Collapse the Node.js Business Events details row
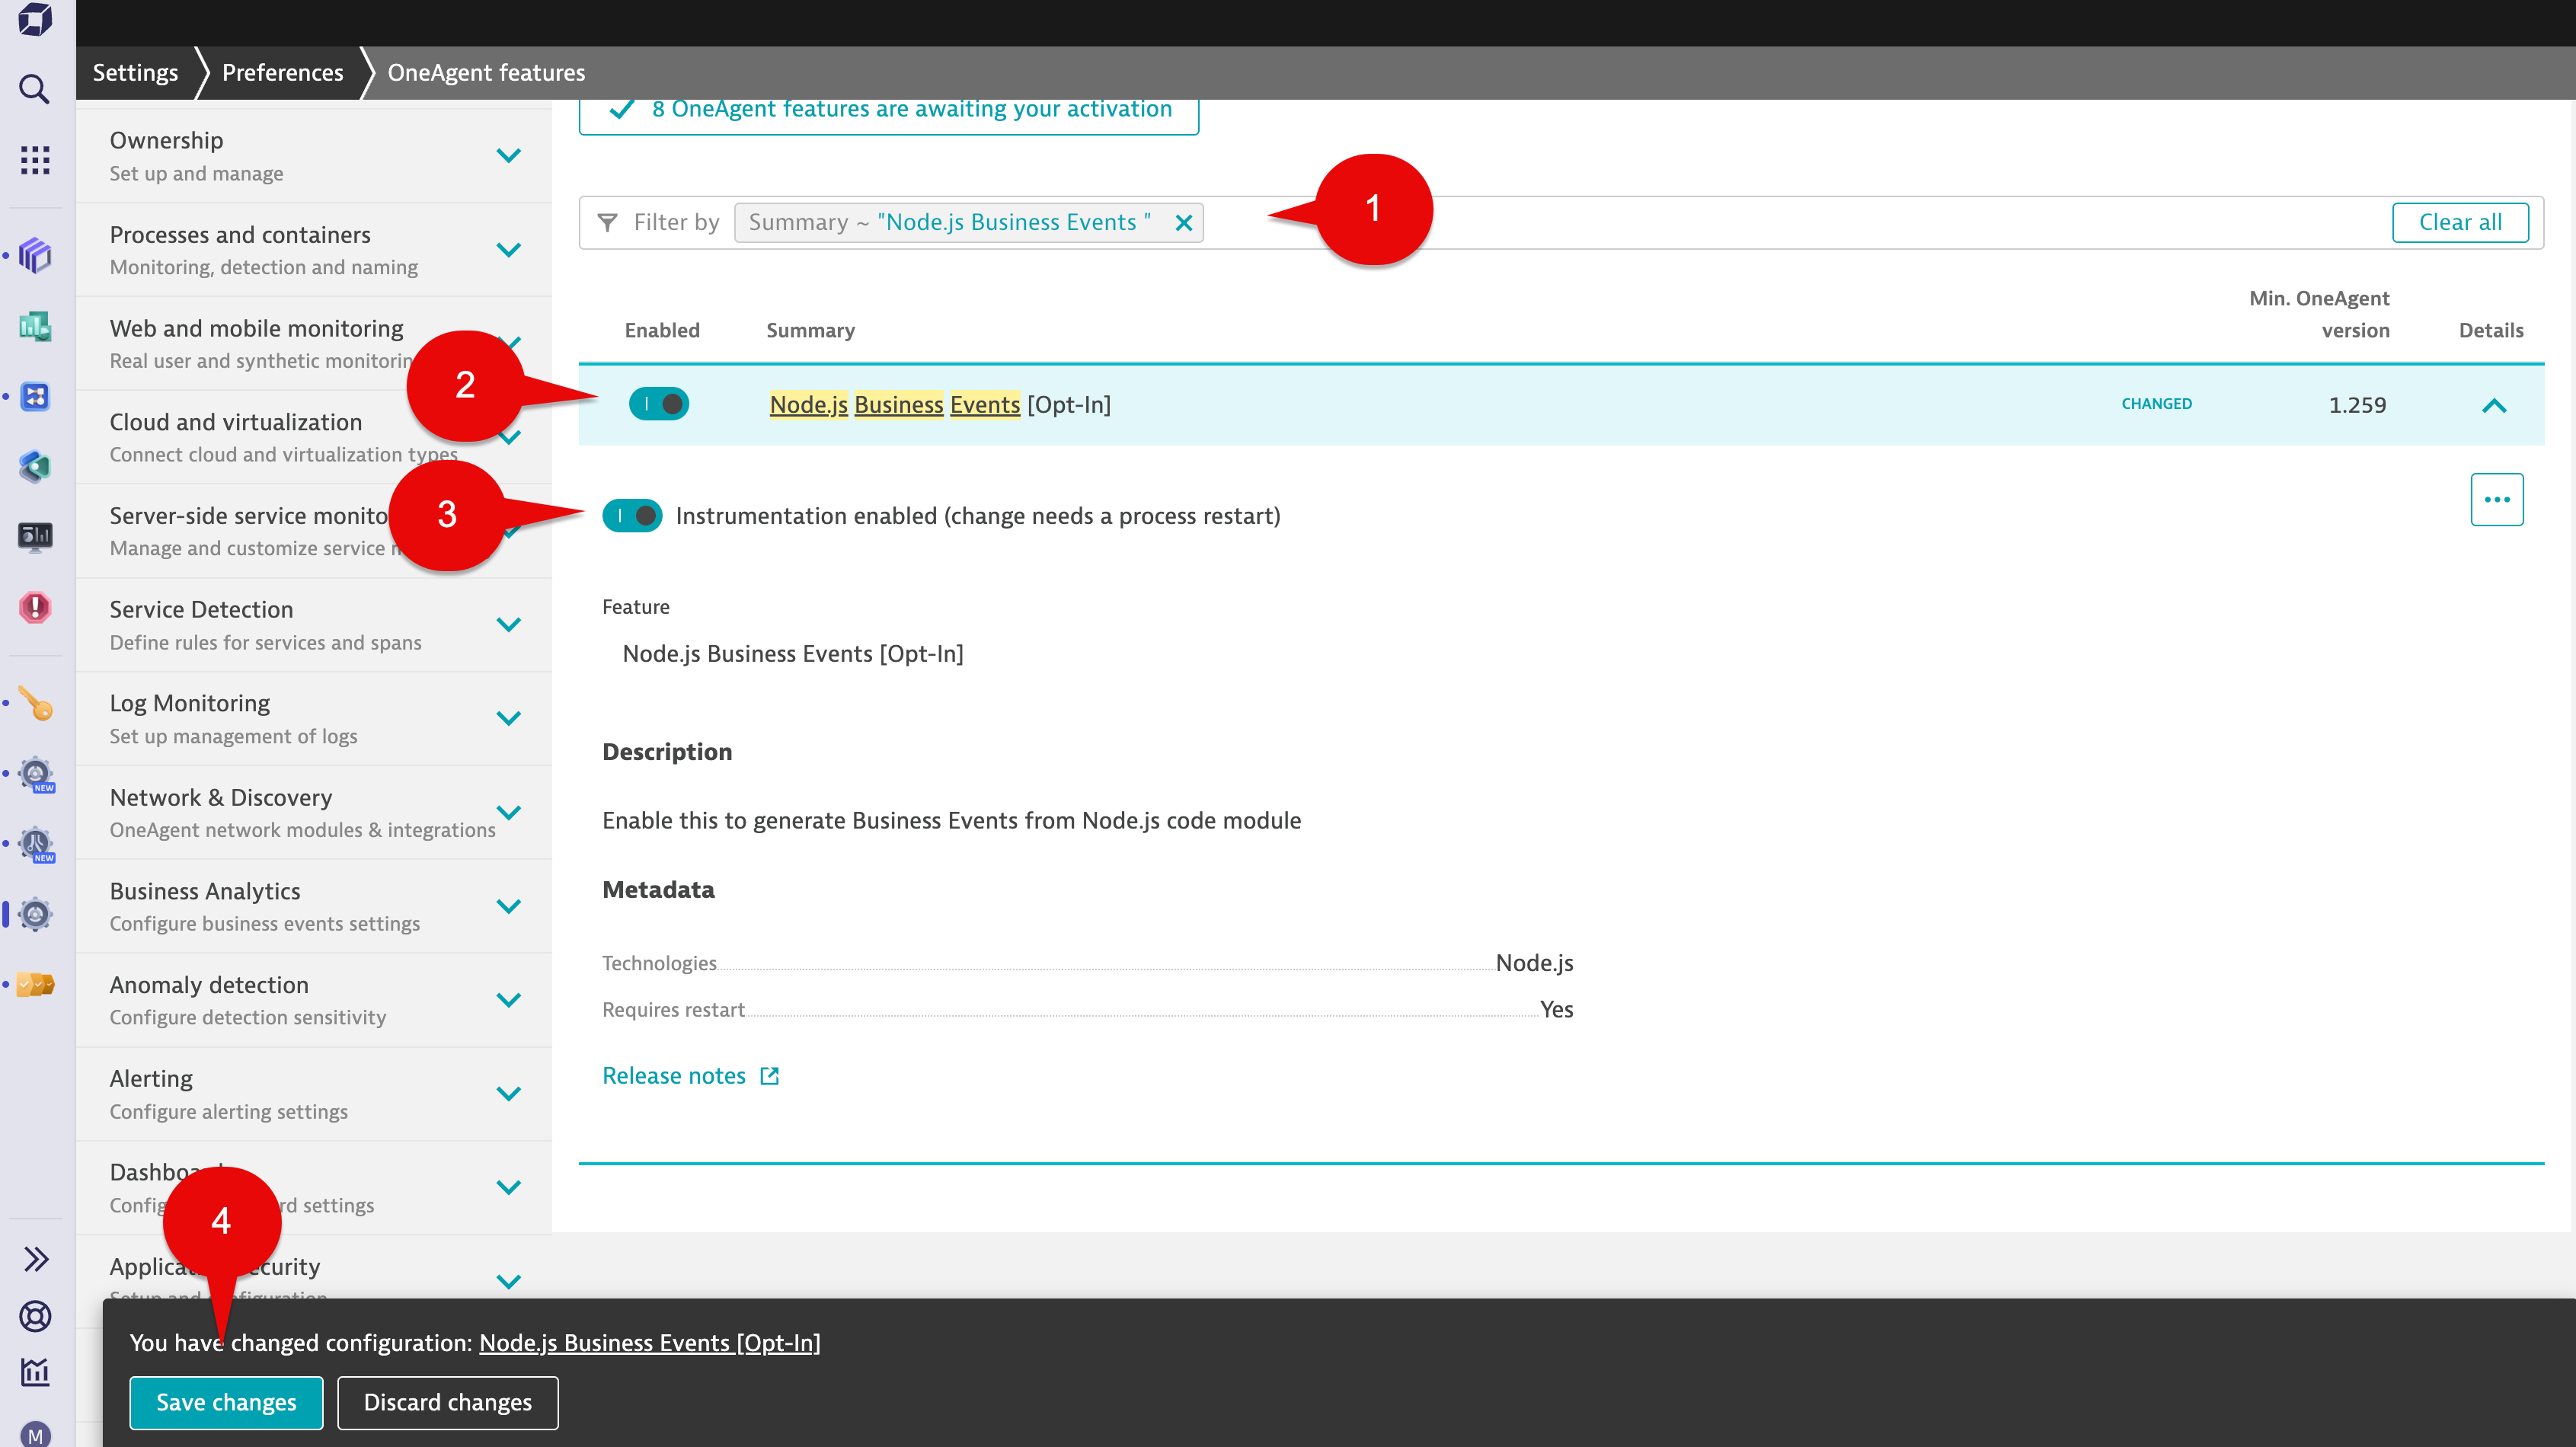The image size is (2576, 1447). pos(2494,405)
